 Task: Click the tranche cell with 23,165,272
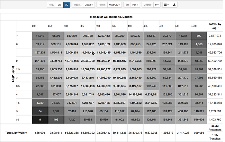click(104, 69)
